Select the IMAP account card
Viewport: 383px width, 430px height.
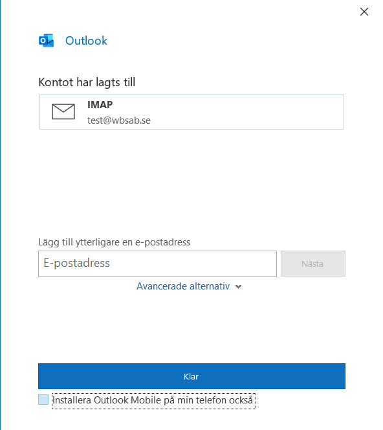tap(191, 112)
